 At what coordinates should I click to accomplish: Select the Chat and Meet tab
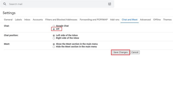point(129,20)
